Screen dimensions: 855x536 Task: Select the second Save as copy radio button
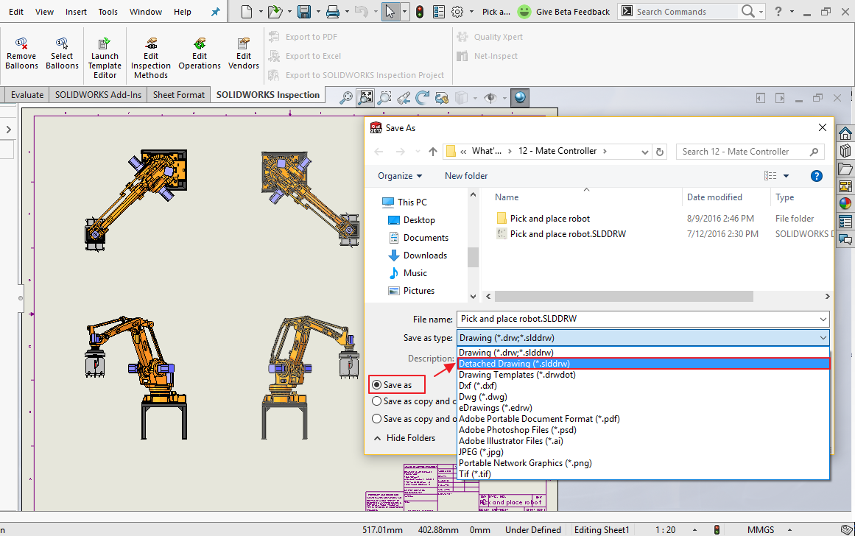pyautogui.click(x=377, y=419)
